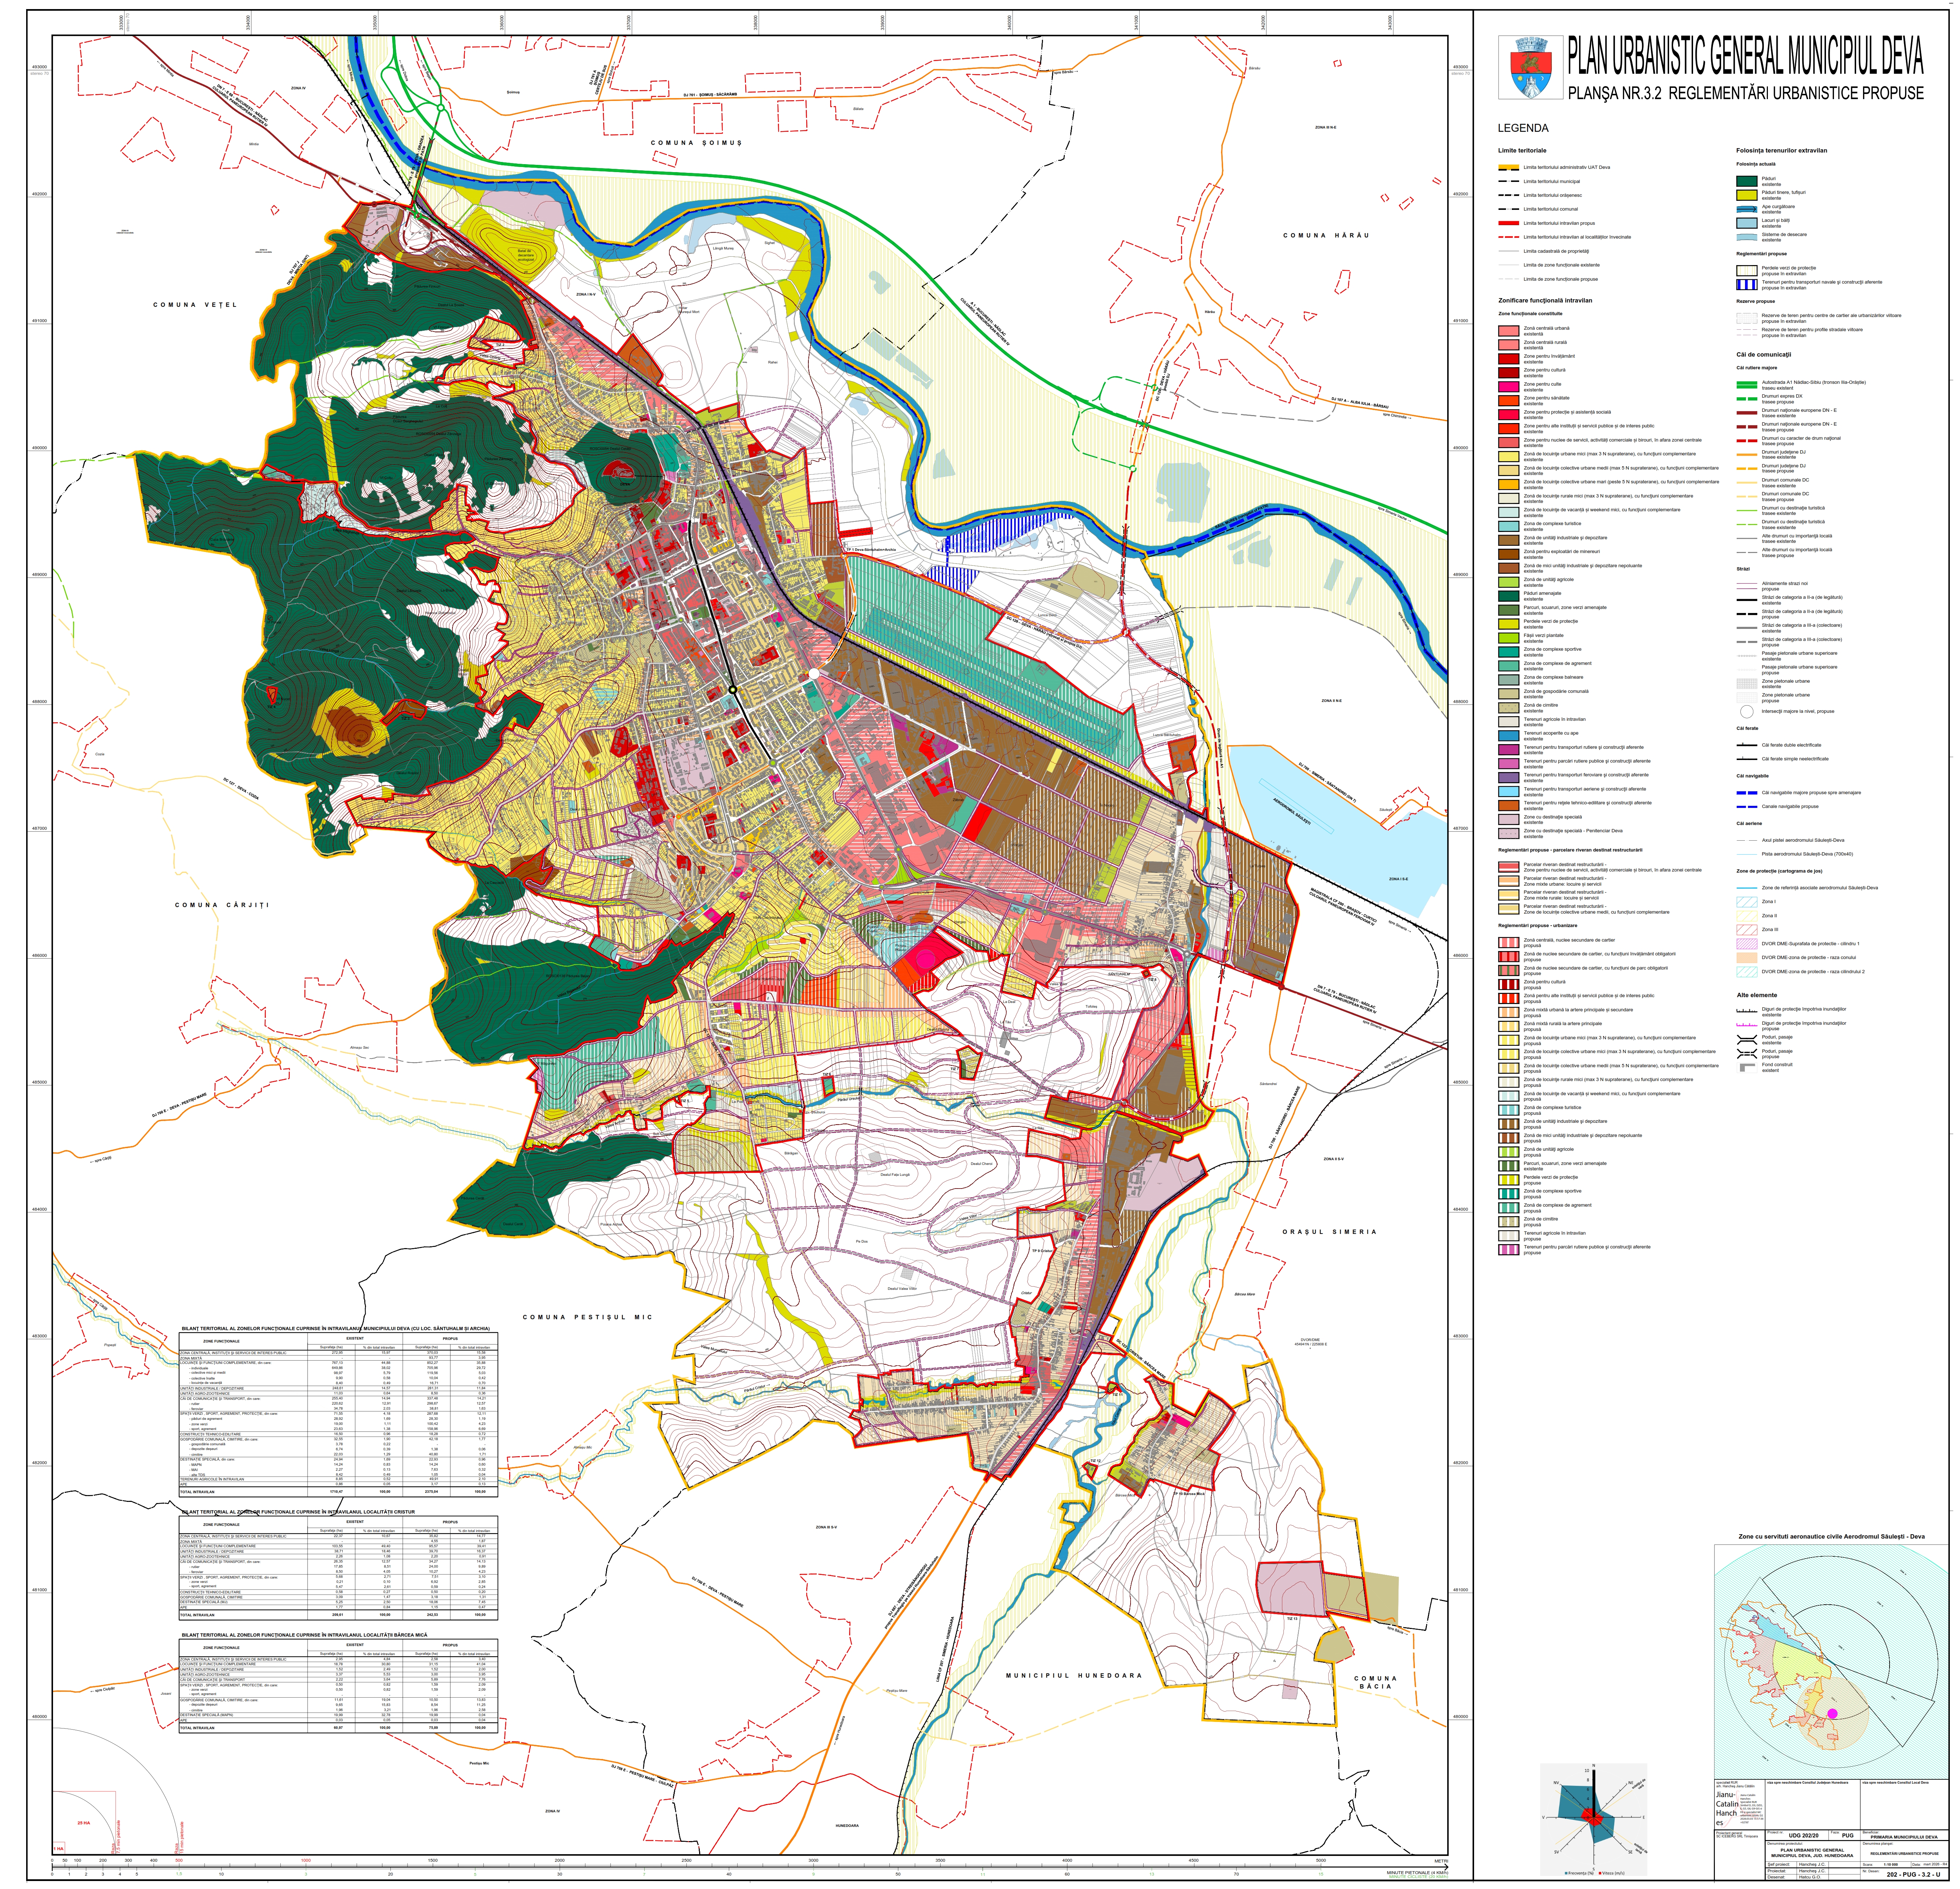Select the "Limite teritoriale" legend heading
The width and height of the screenshot is (1960, 1889).
pyautogui.click(x=1522, y=151)
